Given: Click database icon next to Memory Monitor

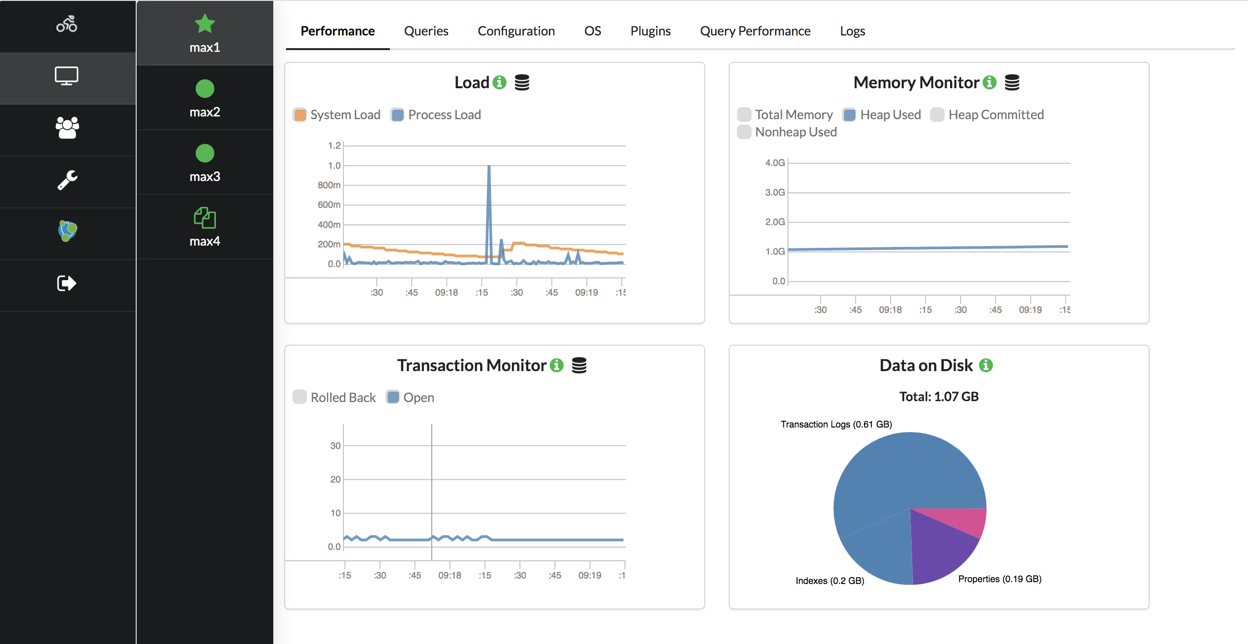Looking at the screenshot, I should click(1012, 82).
